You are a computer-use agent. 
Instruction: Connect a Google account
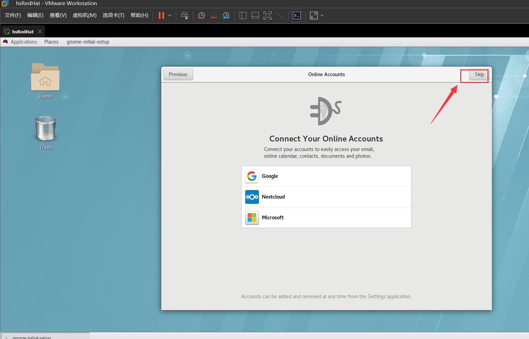tap(326, 176)
